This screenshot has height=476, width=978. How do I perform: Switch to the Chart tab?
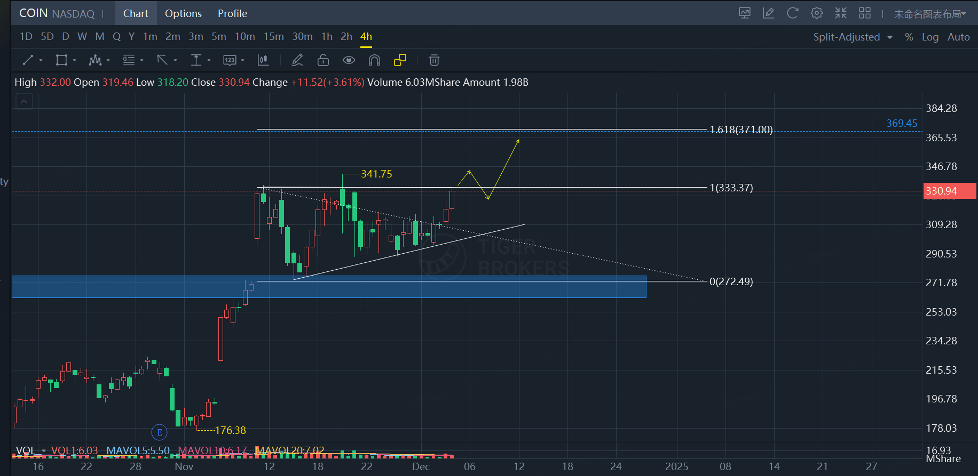(x=136, y=13)
